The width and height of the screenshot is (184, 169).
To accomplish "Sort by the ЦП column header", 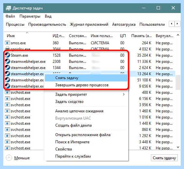I will [123, 36].
